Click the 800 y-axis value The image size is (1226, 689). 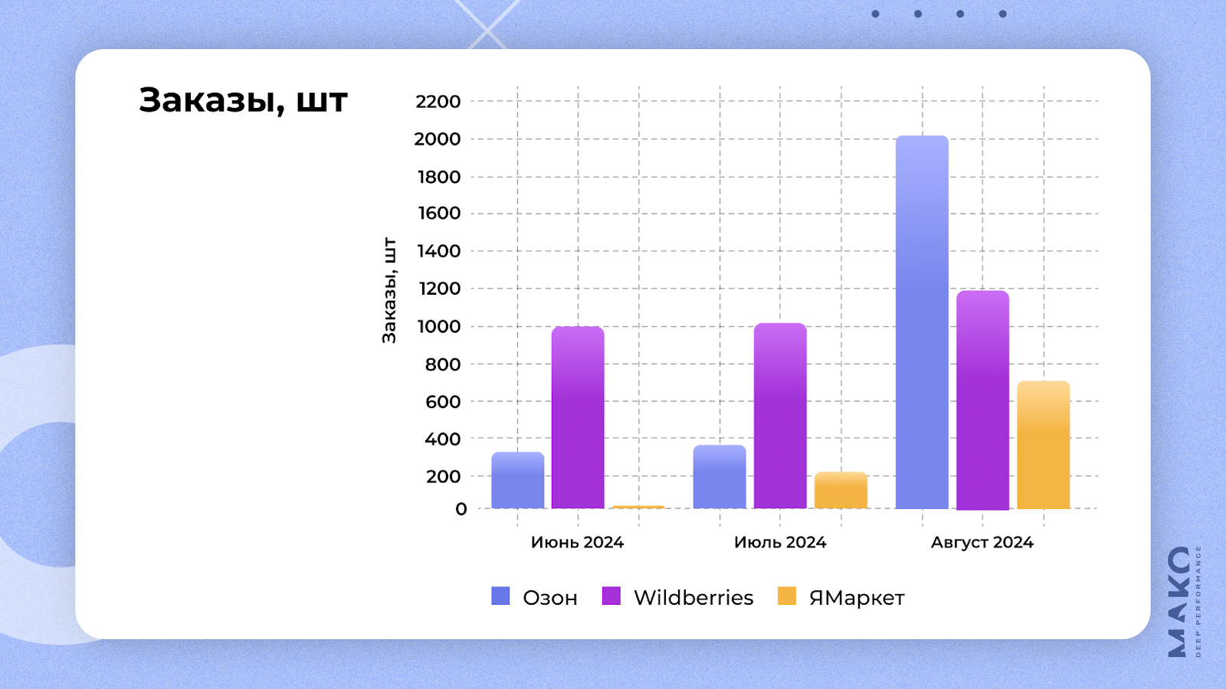(x=443, y=364)
